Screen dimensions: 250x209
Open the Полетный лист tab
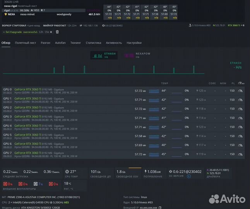click(26, 43)
